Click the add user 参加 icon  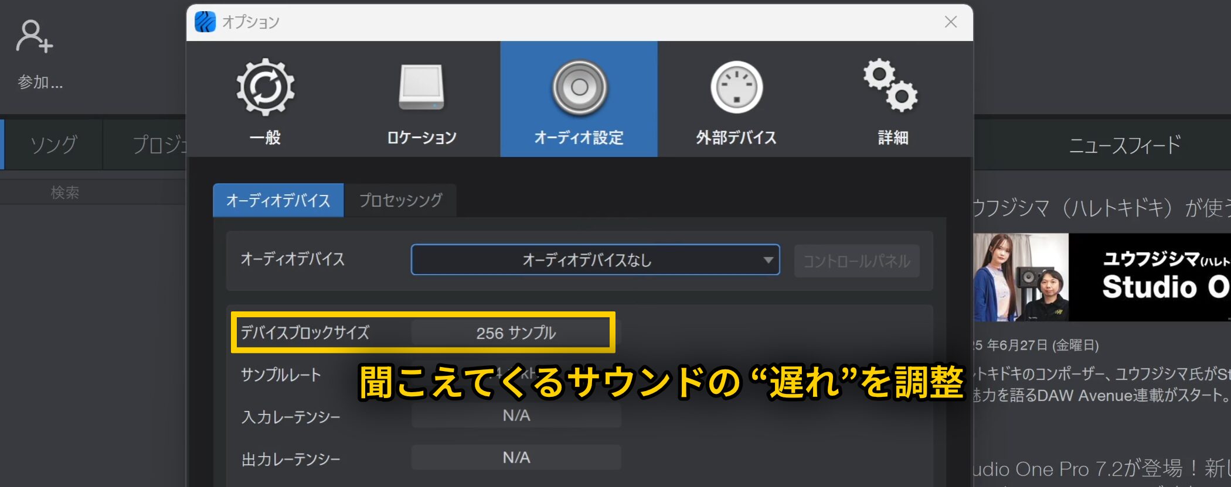tap(34, 37)
